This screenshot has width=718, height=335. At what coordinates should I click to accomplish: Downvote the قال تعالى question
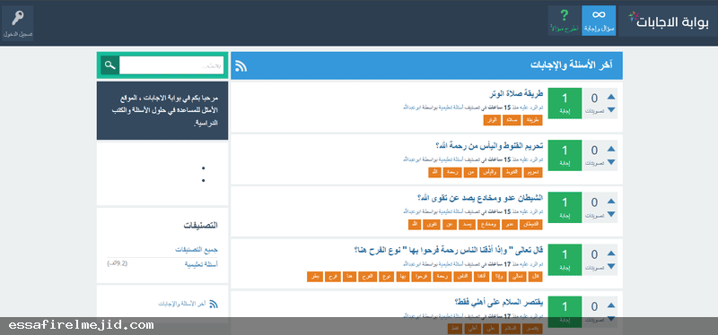(x=611, y=266)
